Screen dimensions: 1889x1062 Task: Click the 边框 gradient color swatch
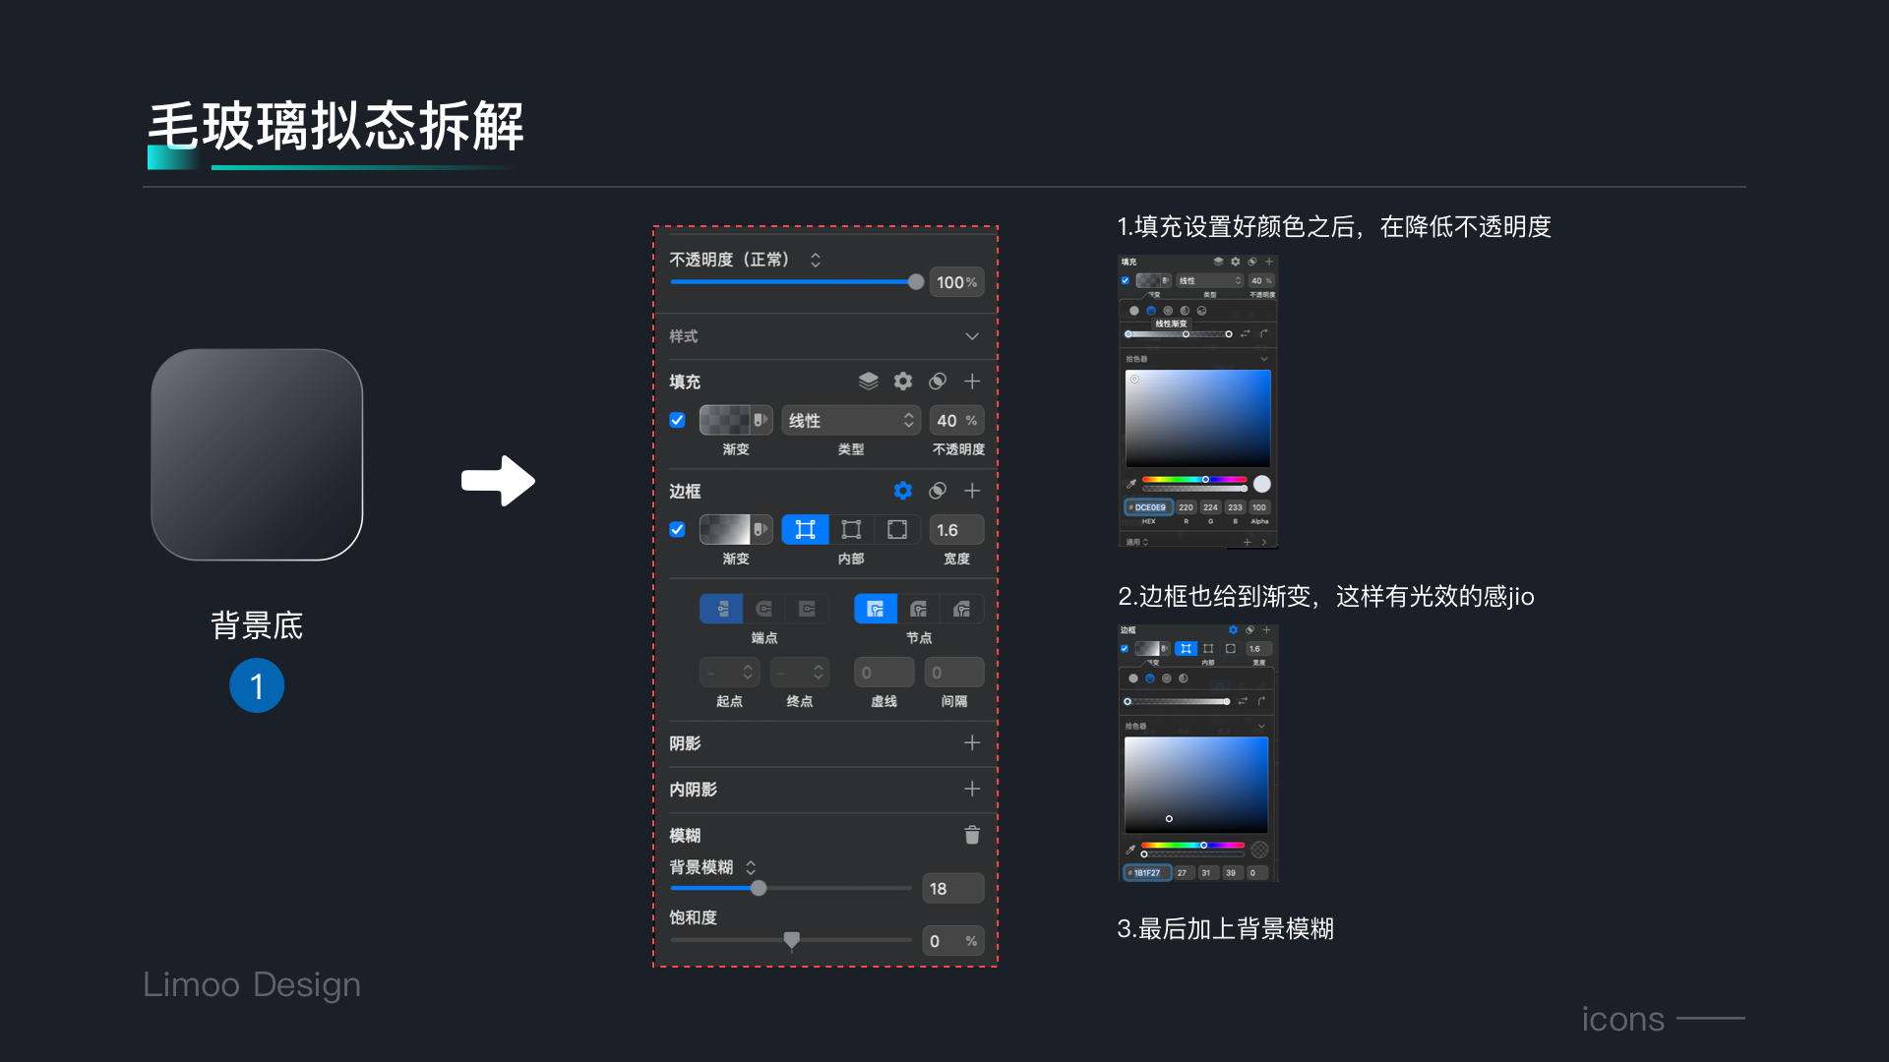pos(725,530)
